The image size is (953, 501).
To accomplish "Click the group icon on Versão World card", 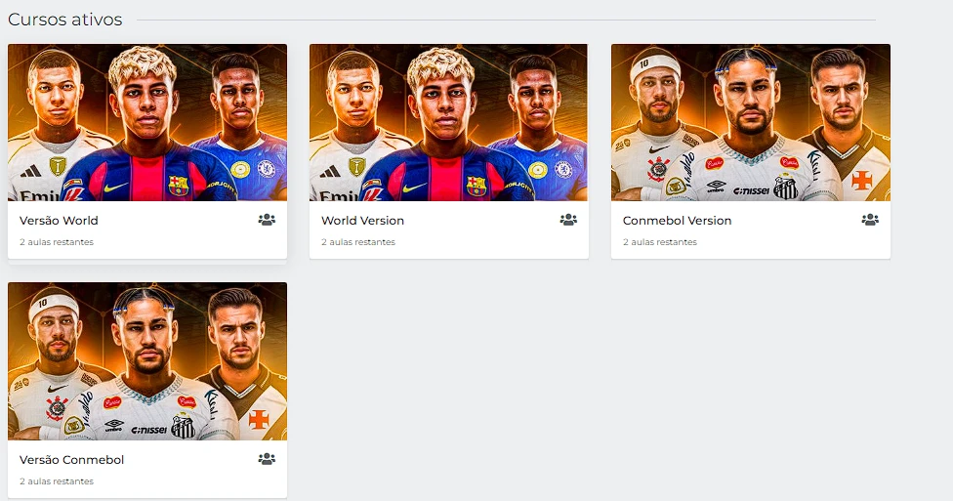I will (x=267, y=220).
